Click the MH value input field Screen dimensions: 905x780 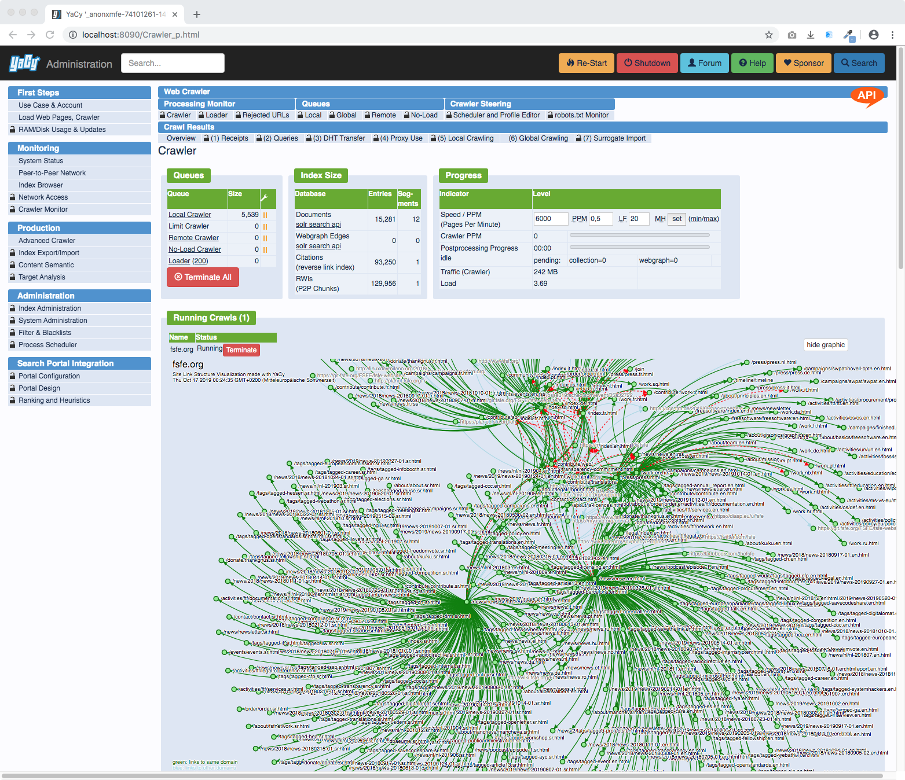pyautogui.click(x=639, y=219)
